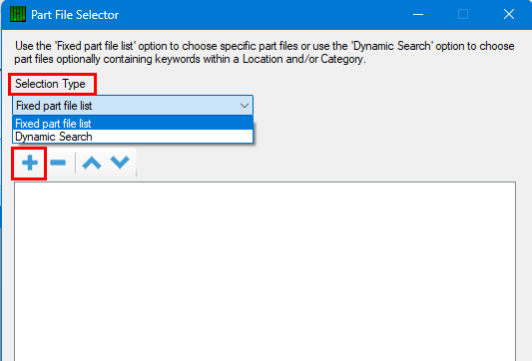
Task: Add a part file with plus icon
Action: pyautogui.click(x=30, y=163)
